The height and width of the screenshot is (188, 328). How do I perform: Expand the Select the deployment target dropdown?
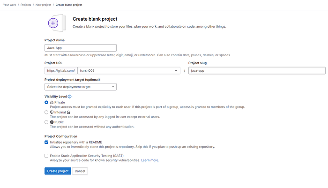click(x=81, y=87)
